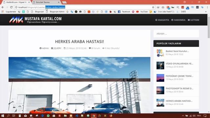This screenshot has width=210, height=118.
Task: Open VİDEO OYUNLARINDA YE... popular post
Action: 179,64
